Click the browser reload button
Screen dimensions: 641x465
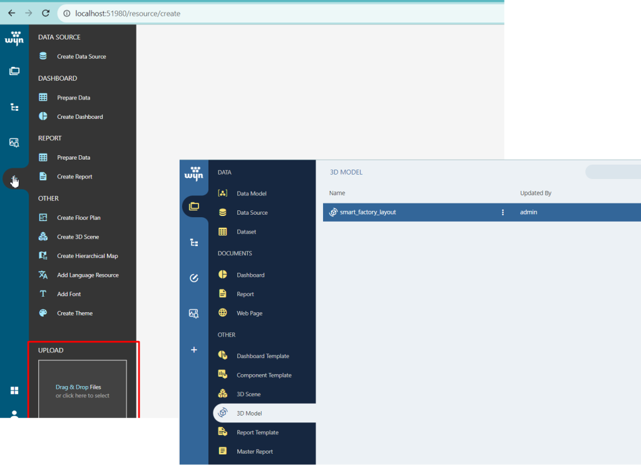(x=46, y=13)
